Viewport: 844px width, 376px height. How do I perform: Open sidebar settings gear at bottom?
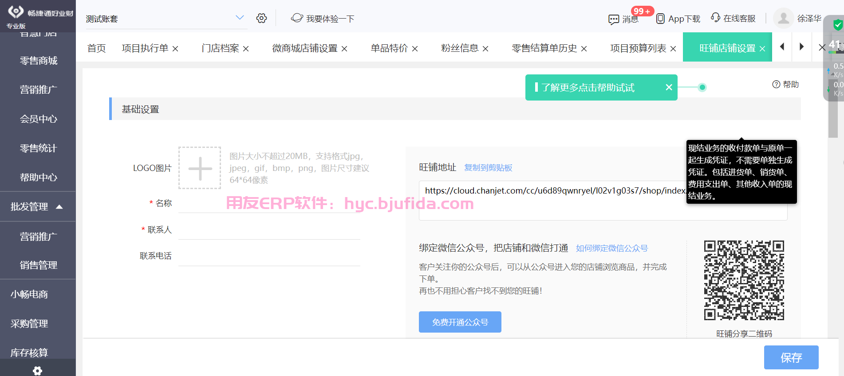[38, 371]
